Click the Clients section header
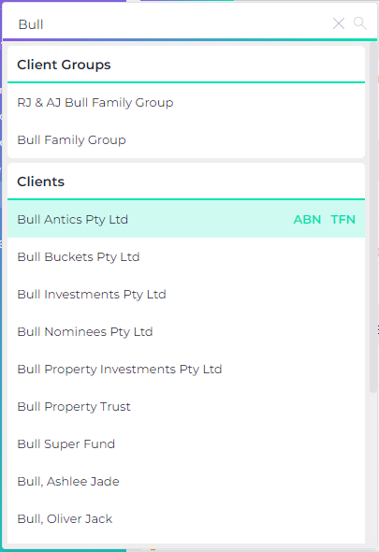 (40, 182)
